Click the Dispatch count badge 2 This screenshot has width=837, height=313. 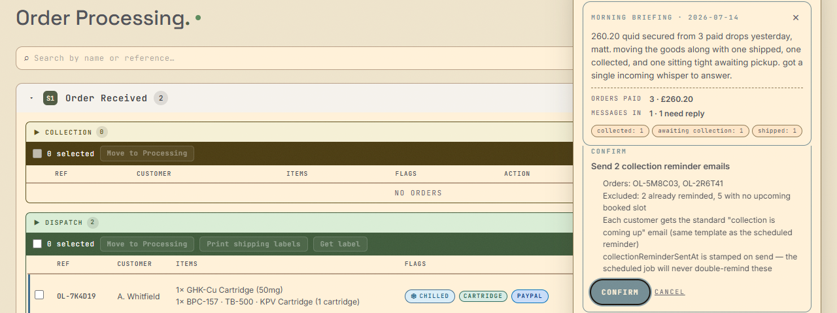(93, 222)
